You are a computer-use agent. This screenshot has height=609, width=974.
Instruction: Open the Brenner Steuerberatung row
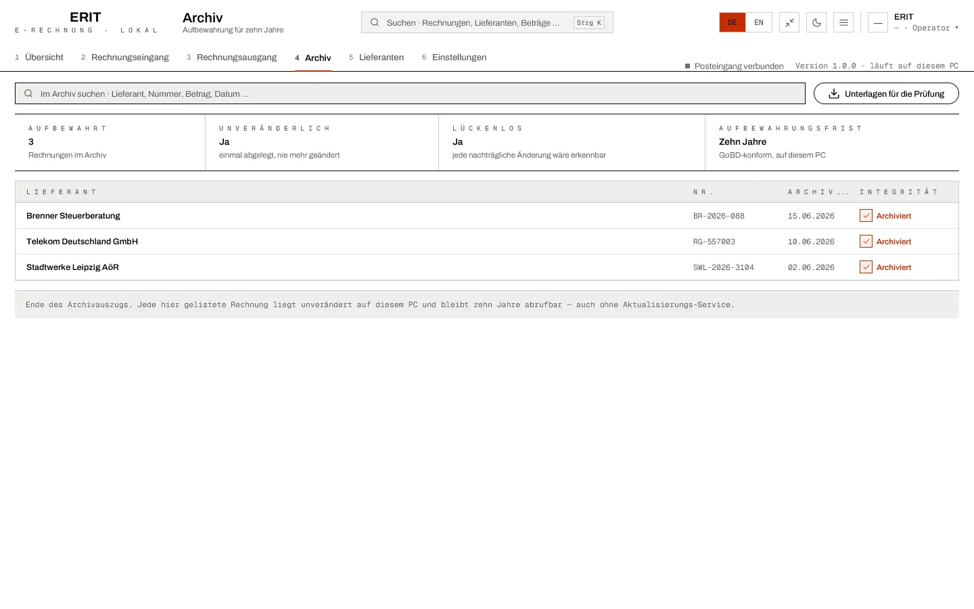tap(487, 216)
